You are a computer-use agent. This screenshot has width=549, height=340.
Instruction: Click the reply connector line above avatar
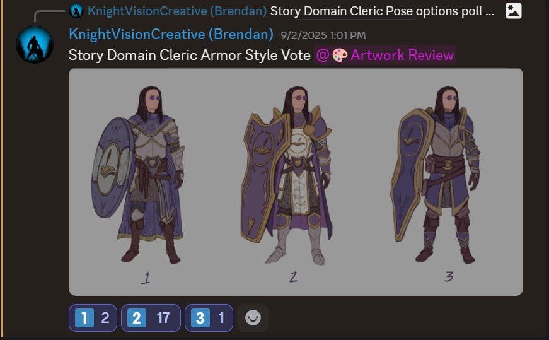49,15
